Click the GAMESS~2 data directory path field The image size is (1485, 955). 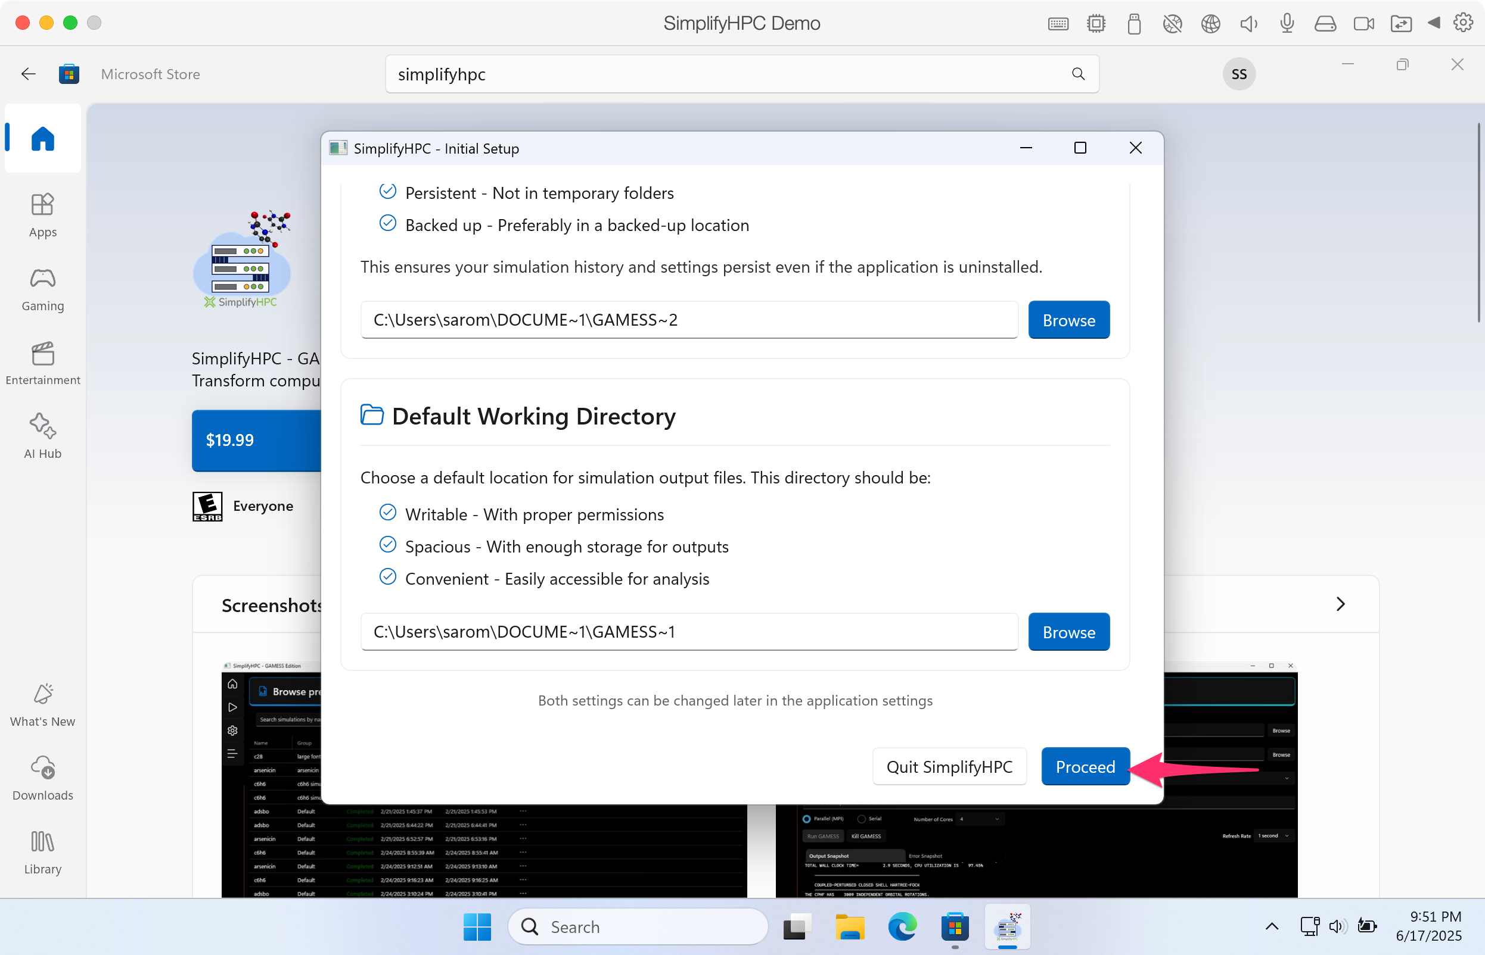coord(689,320)
